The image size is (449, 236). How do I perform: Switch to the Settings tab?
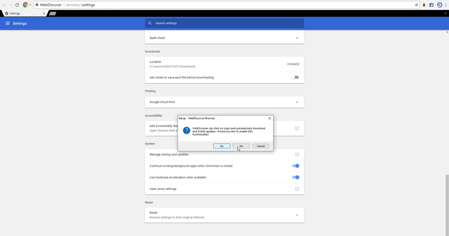(x=24, y=13)
